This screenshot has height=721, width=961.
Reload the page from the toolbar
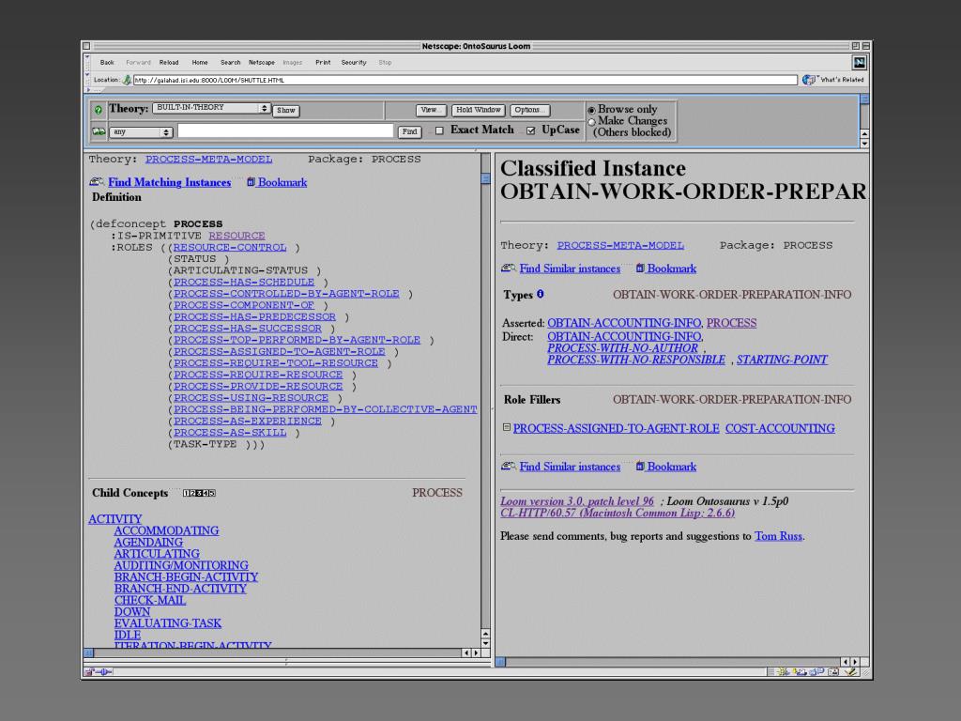point(169,63)
